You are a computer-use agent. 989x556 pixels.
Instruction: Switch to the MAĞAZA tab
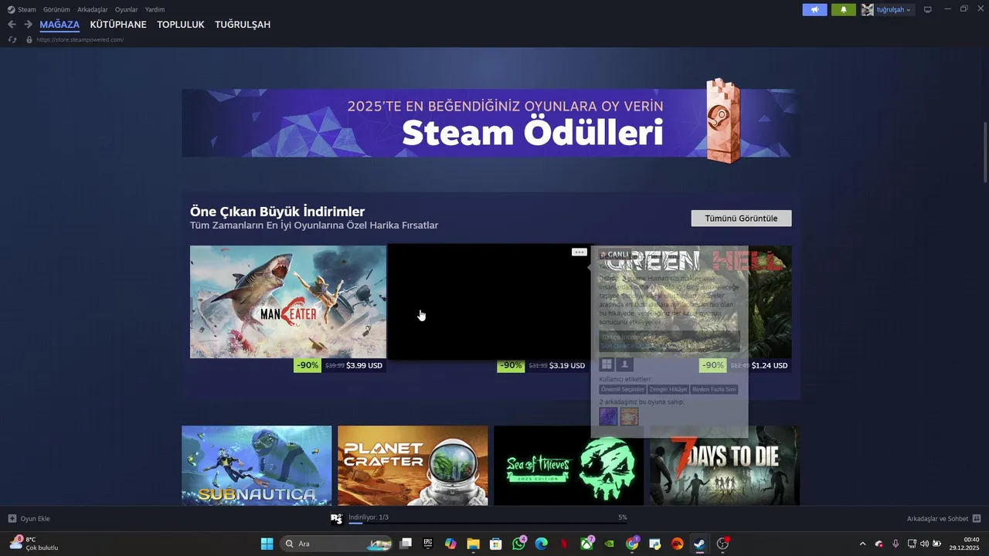pos(59,25)
